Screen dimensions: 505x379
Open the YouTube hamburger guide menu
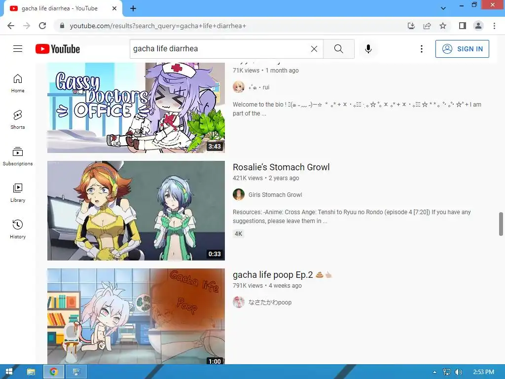coord(18,49)
